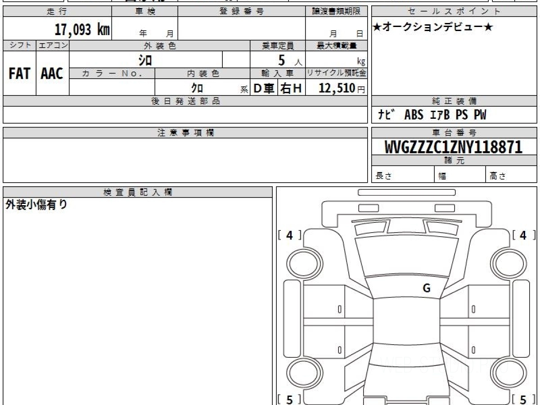
Task: Click the 検査員記入欄 header bar
Action: coord(138,192)
